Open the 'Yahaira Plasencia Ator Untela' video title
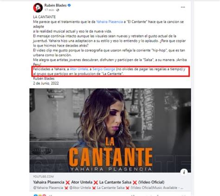Image resolution: width=220 pixels, height=196 pixels. (x=99, y=182)
